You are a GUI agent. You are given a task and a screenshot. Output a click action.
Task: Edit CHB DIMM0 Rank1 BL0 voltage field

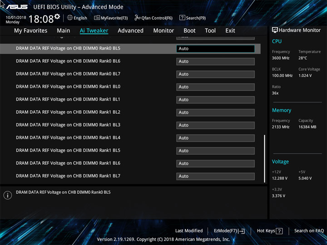pos(215,87)
